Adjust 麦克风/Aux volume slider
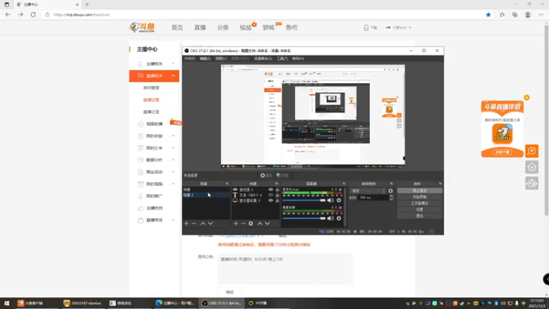The height and width of the screenshot is (309, 549). pos(304,201)
